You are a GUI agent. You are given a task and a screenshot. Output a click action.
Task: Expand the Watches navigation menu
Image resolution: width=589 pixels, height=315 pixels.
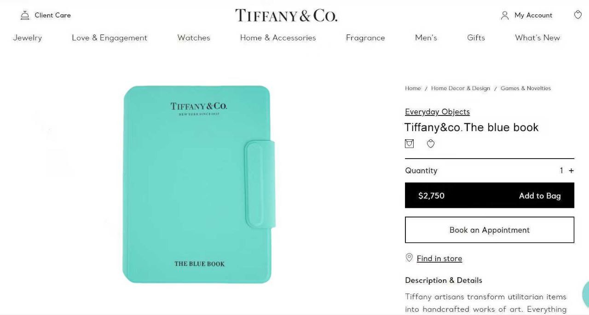coord(194,38)
